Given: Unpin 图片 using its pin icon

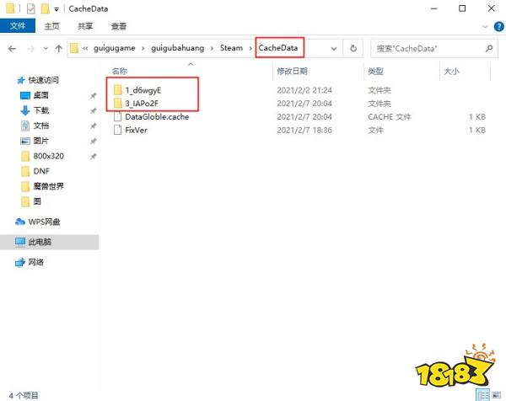Looking at the screenshot, I should [94, 141].
